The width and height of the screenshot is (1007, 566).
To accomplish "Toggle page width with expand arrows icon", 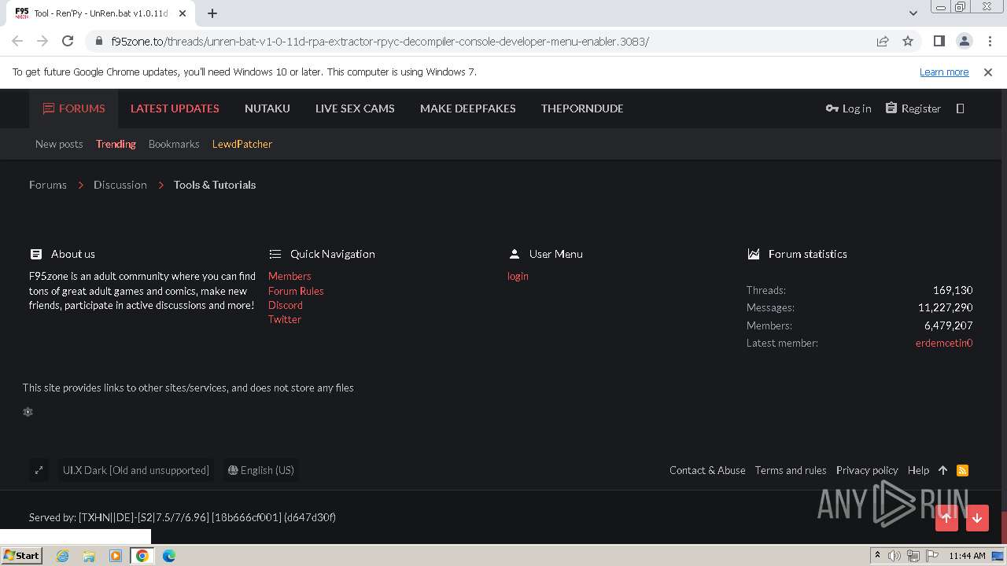I will pyautogui.click(x=39, y=470).
